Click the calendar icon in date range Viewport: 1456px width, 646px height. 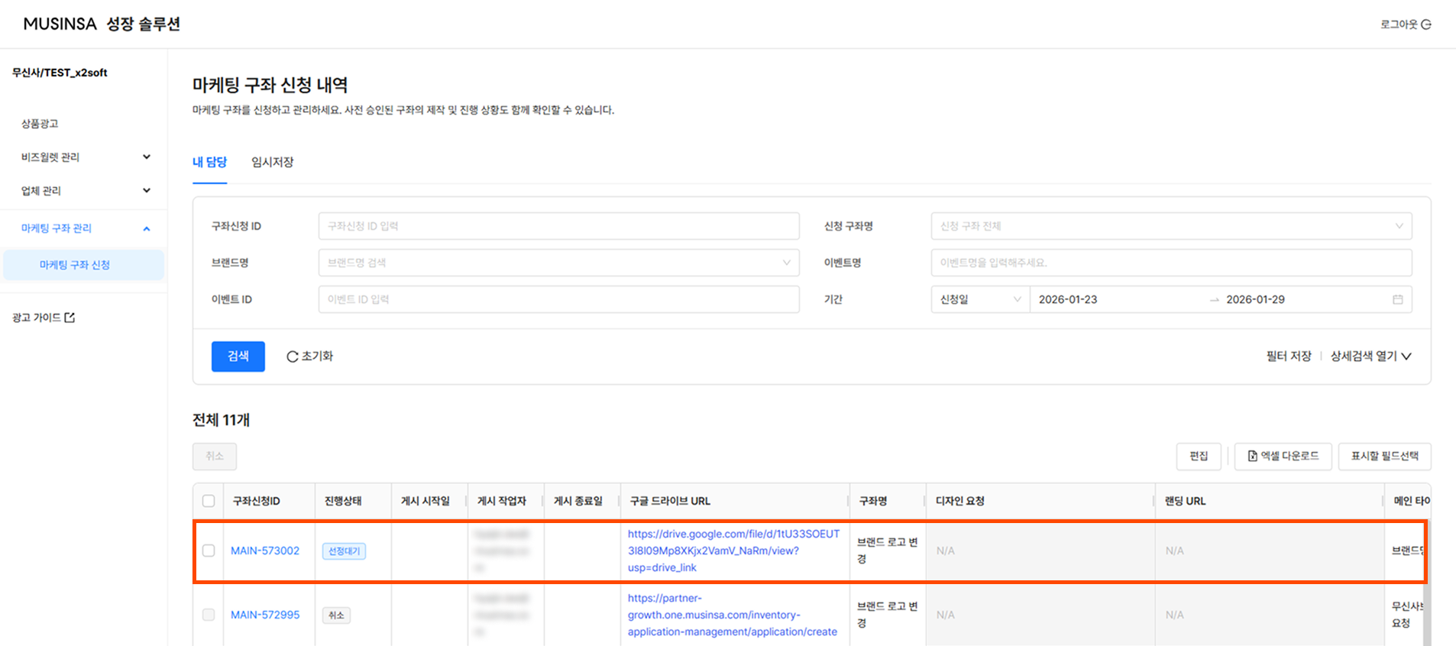[1397, 299]
